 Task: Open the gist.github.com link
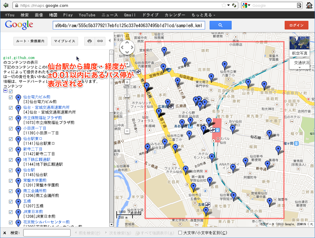pyautogui.click(x=19, y=58)
